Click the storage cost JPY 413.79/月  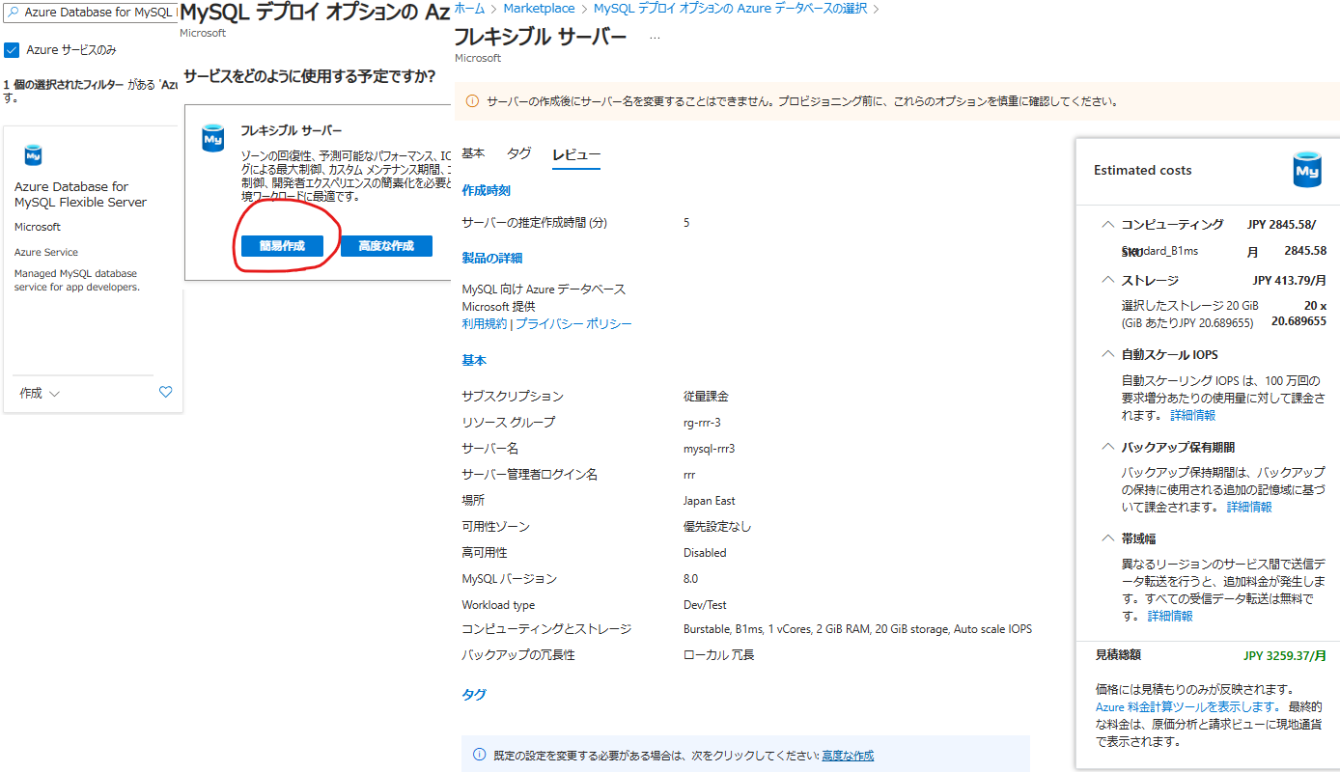tap(1290, 281)
